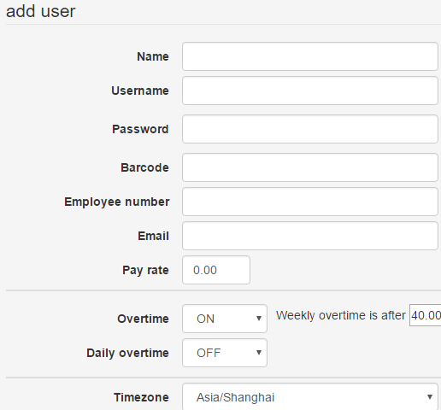Viewport: 441px width, 410px height.
Task: Open the Overtime ON dropdown
Action: (x=225, y=319)
